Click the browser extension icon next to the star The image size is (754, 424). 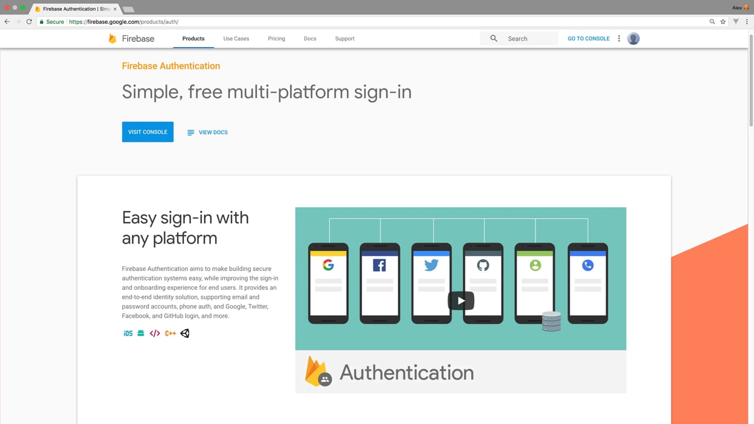pyautogui.click(x=736, y=22)
